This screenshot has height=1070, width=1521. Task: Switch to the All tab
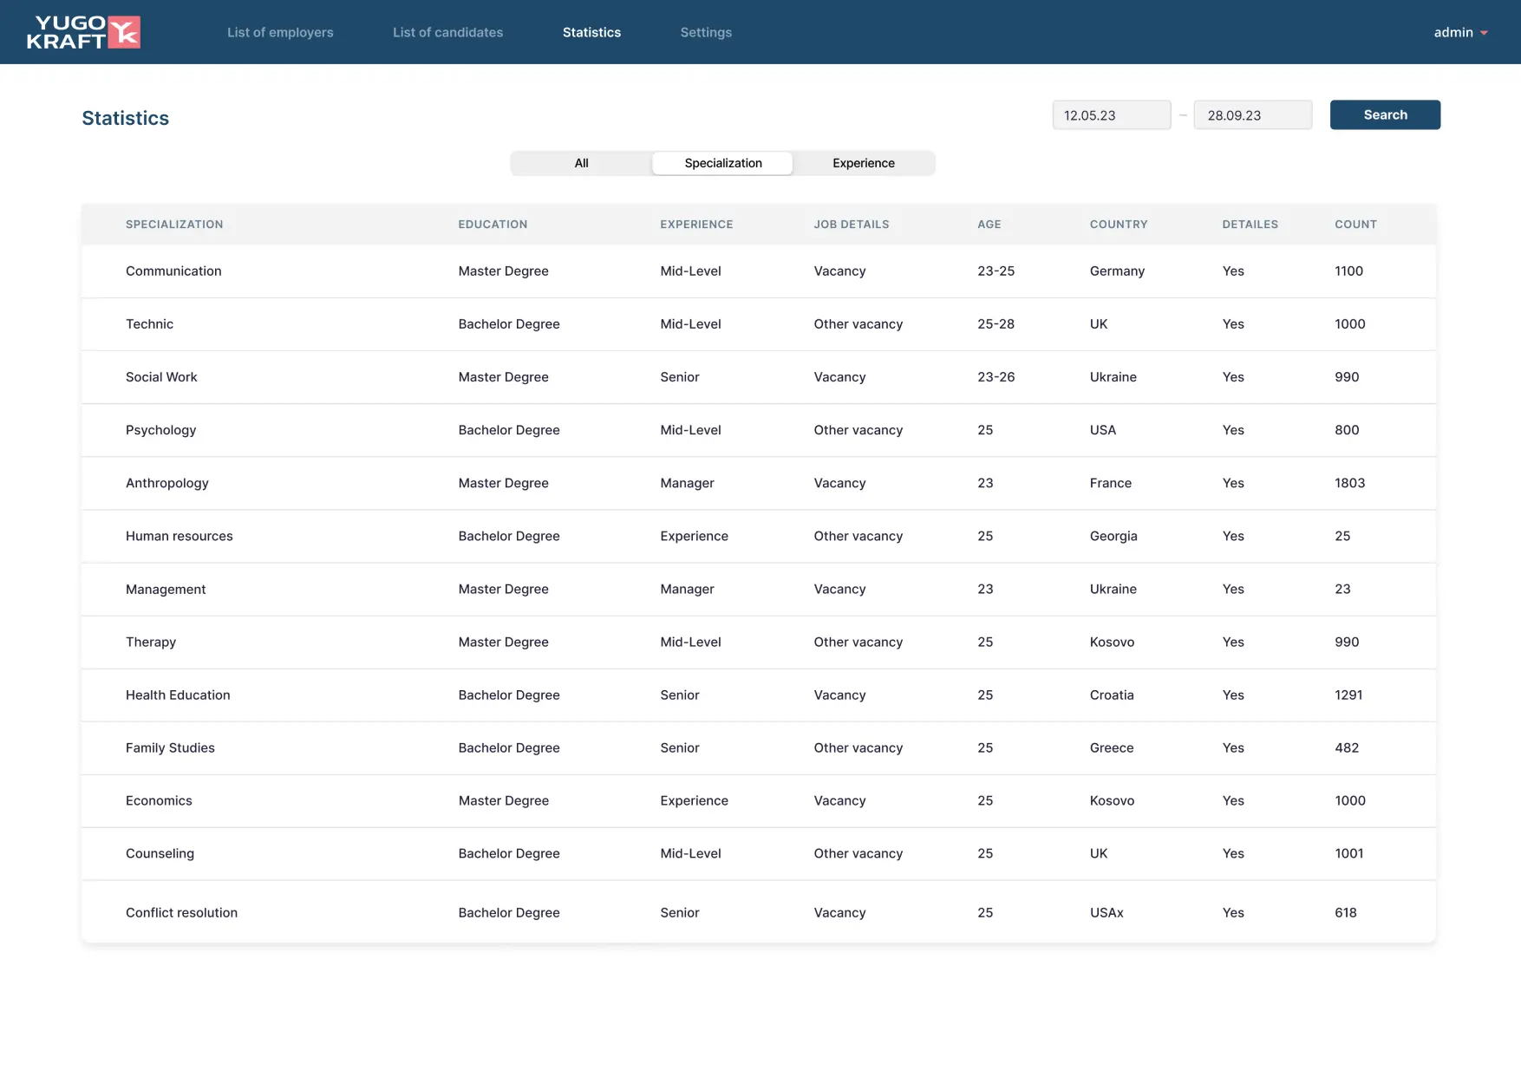581,163
